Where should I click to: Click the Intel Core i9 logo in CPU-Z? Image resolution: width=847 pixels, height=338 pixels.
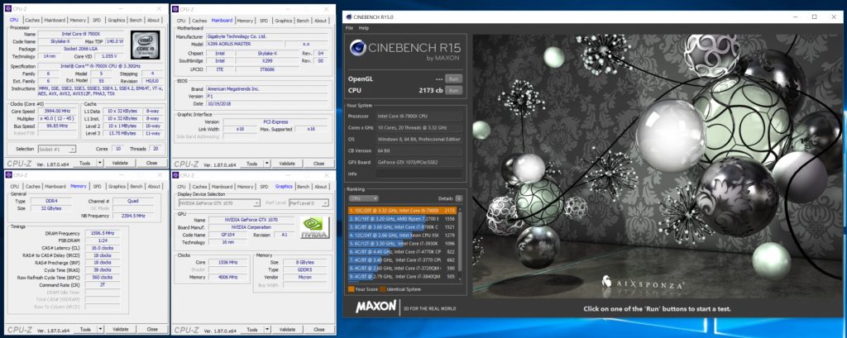coord(145,43)
